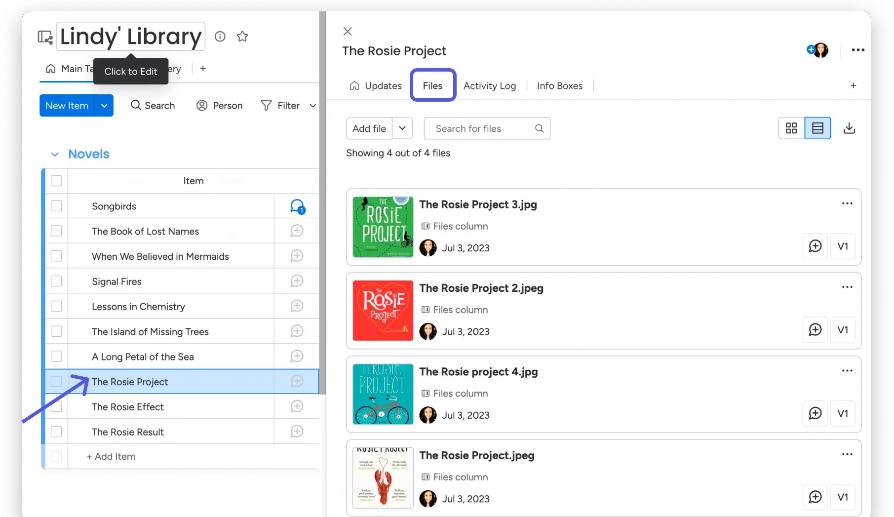Image resolution: width=894 pixels, height=517 pixels.
Task: Add a new board view with plus icon
Action: coord(203,69)
